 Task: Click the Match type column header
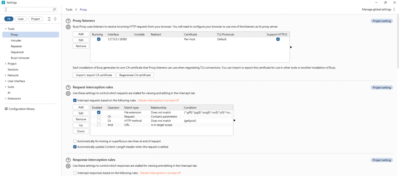136,108
